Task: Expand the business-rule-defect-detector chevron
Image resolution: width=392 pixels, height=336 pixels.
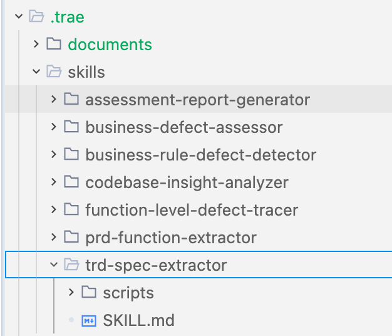Action: (x=53, y=154)
